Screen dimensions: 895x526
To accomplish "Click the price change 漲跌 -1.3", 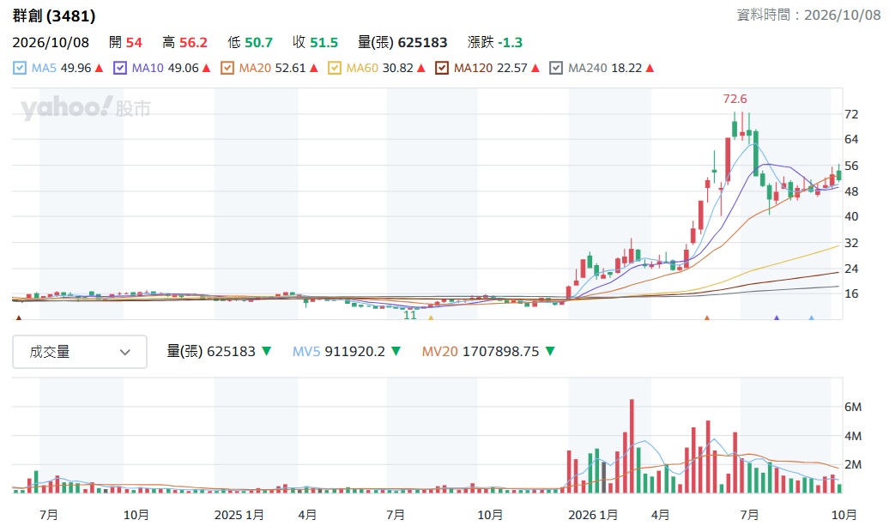I will tap(495, 42).
